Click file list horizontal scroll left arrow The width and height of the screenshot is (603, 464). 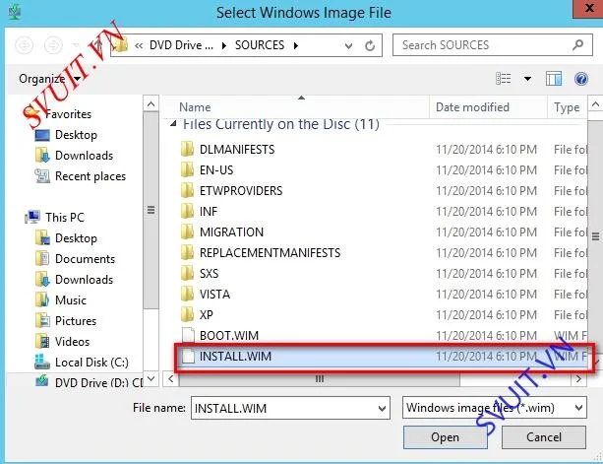(x=171, y=379)
